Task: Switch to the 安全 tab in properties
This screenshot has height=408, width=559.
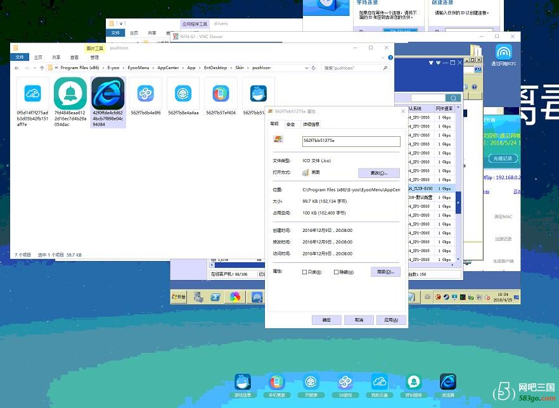Action: (x=290, y=124)
